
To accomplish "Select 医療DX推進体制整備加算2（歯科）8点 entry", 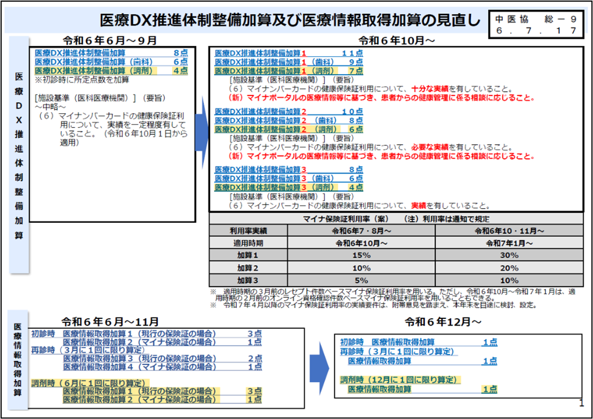I will pyautogui.click(x=288, y=120).
